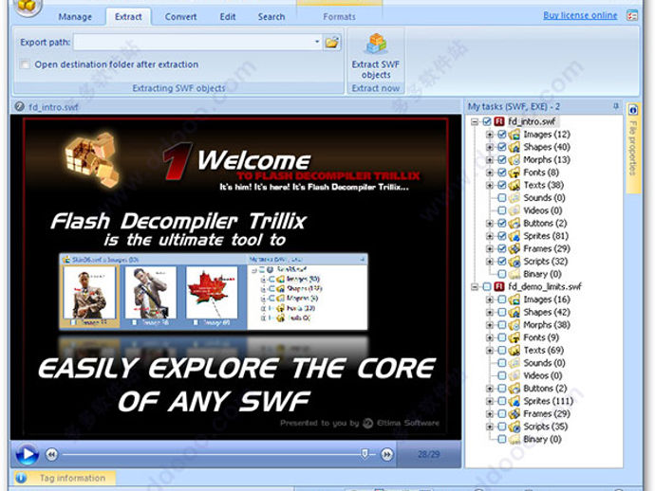Uncheck the fd_intro.swf task checkbox

click(x=487, y=121)
